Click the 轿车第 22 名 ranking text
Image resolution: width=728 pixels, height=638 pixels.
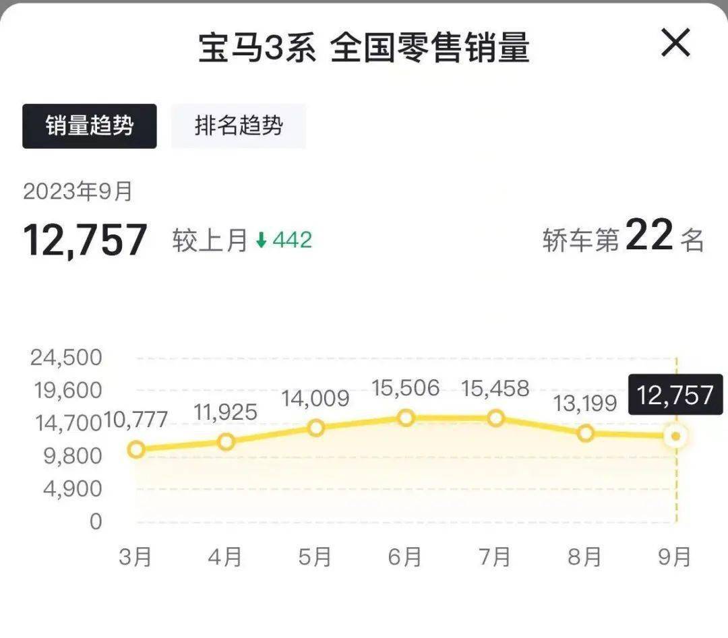point(623,236)
